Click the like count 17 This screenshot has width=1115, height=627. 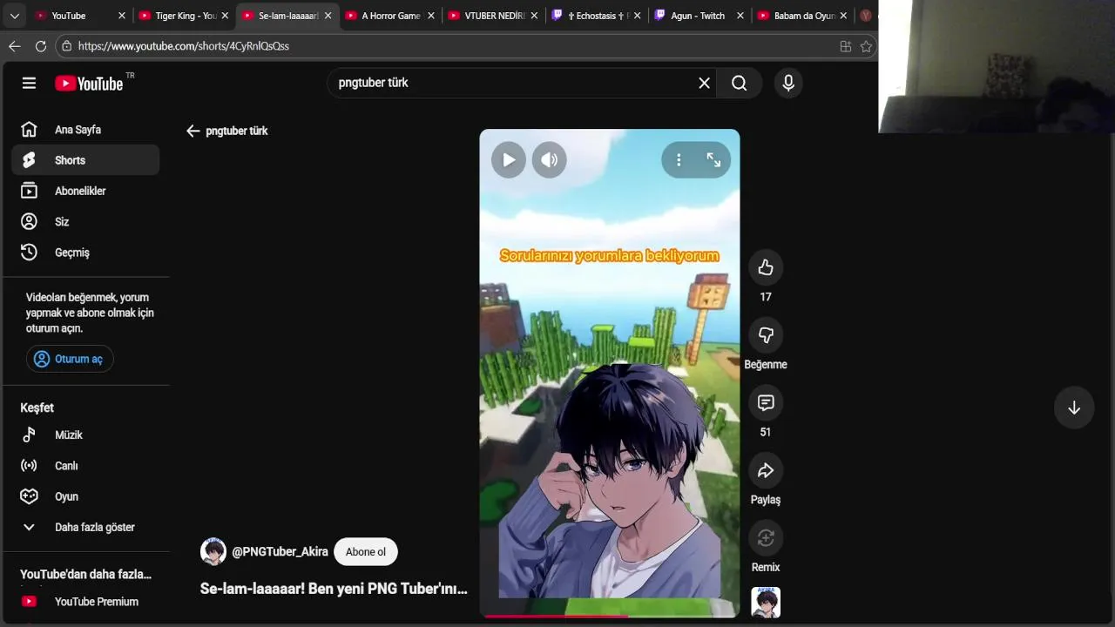pyautogui.click(x=766, y=297)
